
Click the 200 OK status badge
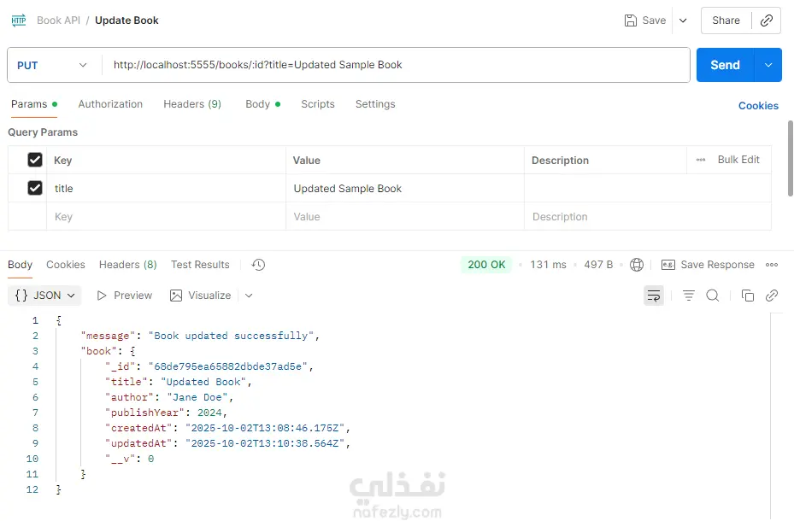click(x=486, y=265)
